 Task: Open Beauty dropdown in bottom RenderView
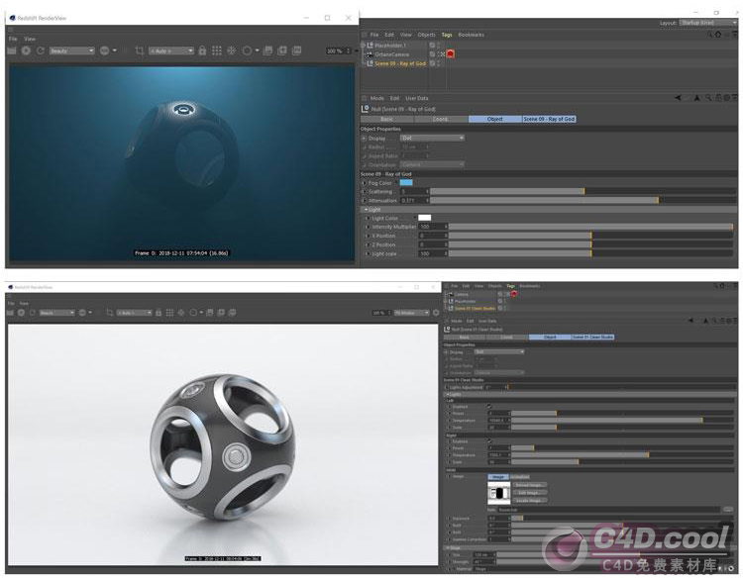(x=57, y=313)
